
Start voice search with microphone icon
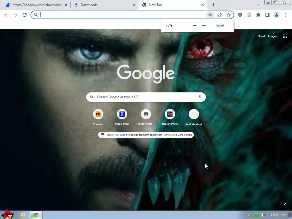[x=200, y=97]
